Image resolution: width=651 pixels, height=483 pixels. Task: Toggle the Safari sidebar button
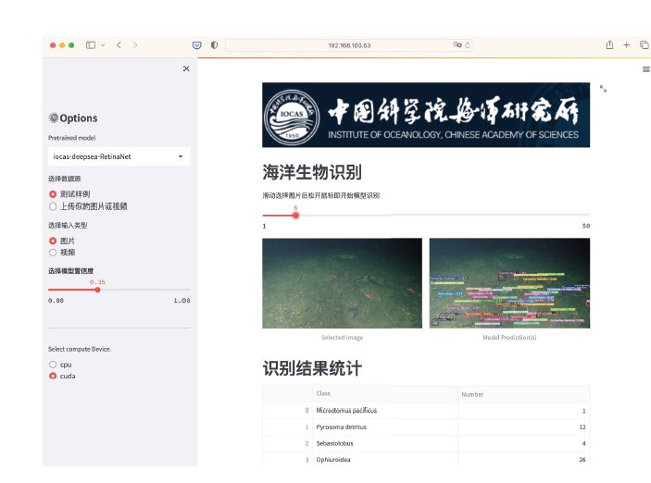[x=91, y=44]
